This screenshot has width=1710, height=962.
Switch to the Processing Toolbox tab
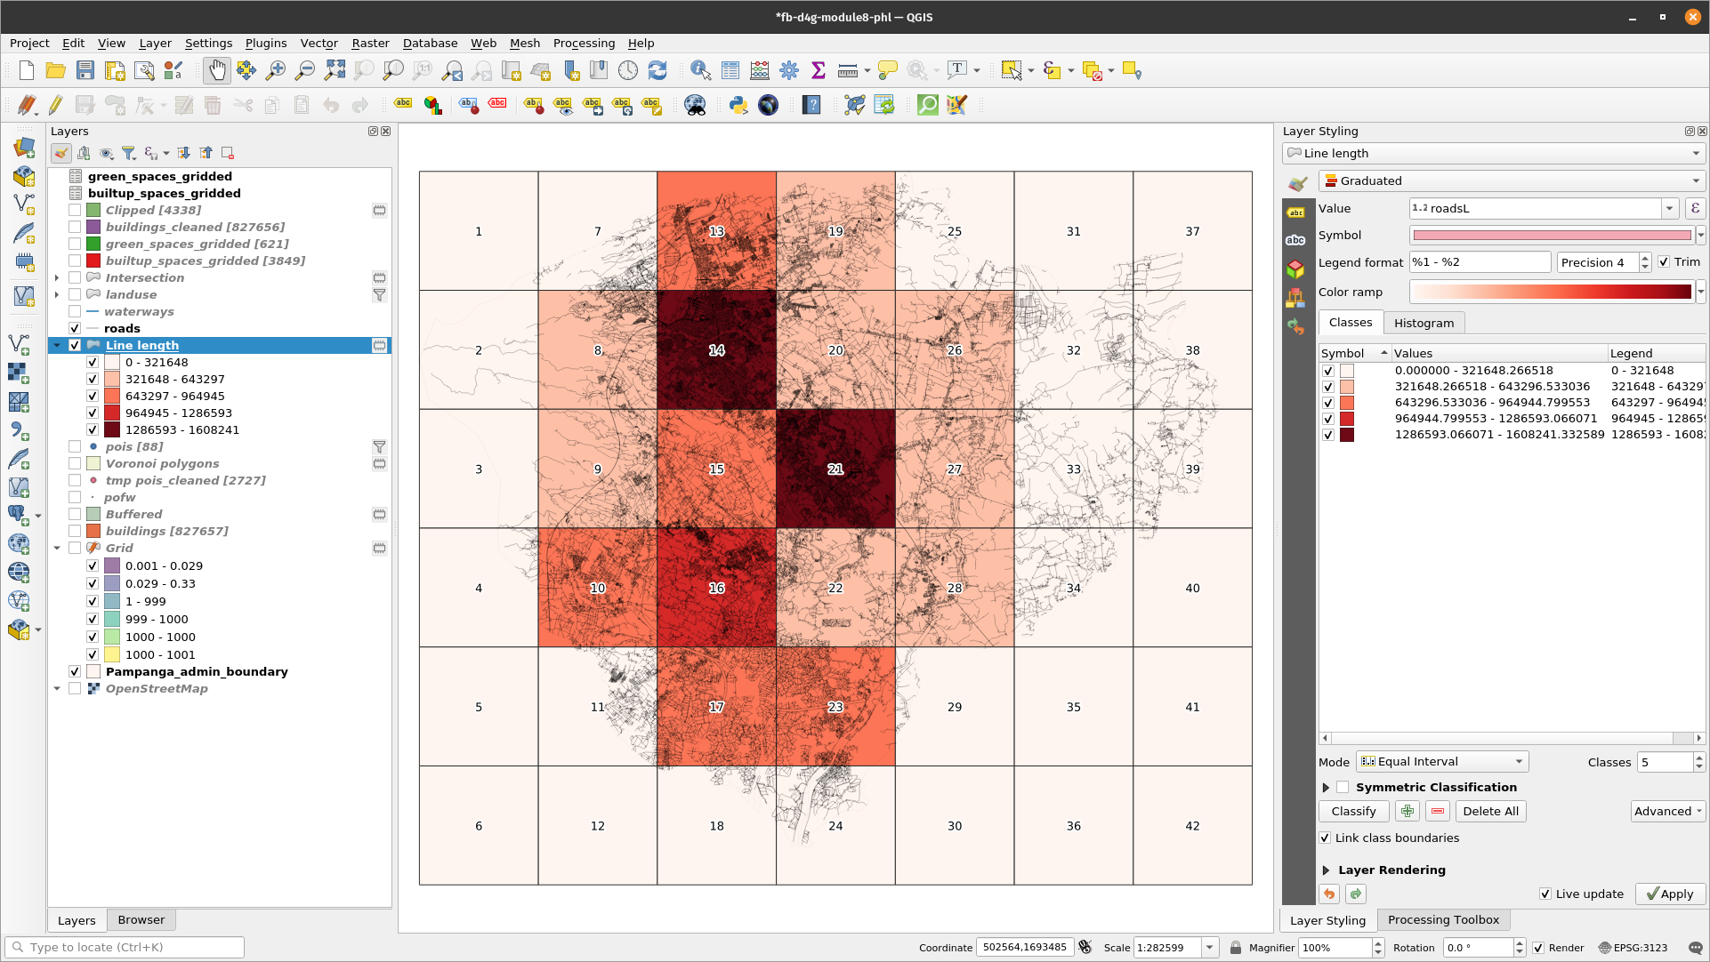1443,920
